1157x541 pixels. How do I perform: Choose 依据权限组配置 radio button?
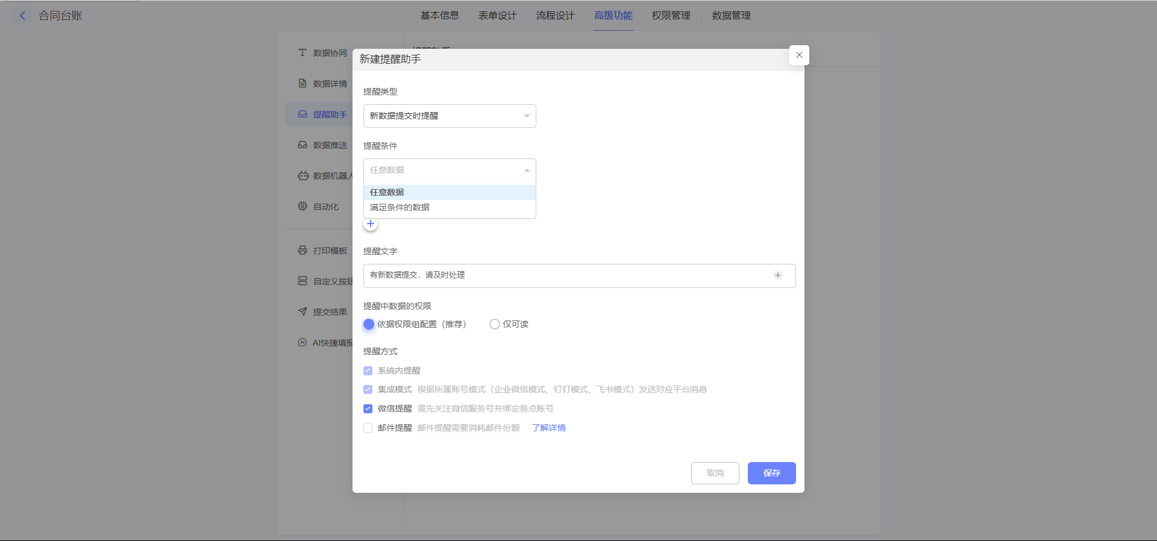[x=369, y=324]
